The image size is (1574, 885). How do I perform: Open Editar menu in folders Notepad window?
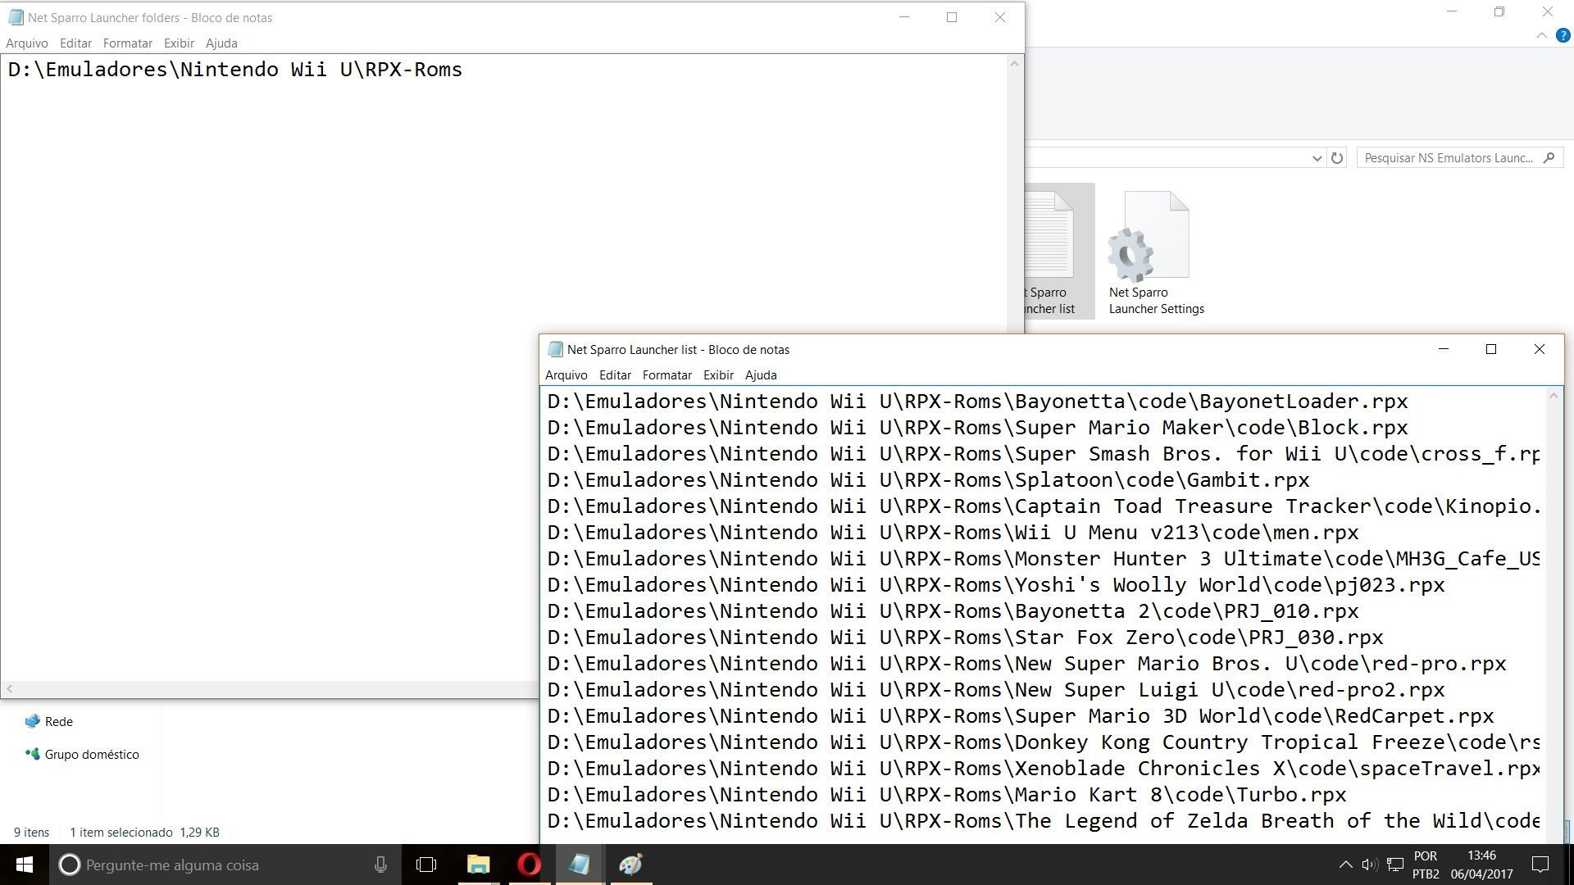[x=75, y=43]
